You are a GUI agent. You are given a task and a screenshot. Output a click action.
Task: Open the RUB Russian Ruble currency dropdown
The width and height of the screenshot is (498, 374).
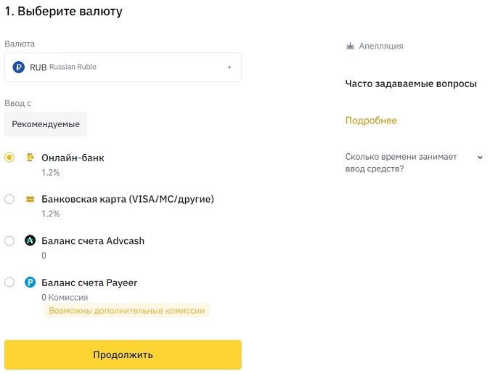[123, 67]
